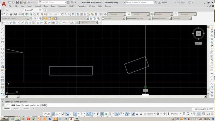Viewport: 215px width, 121px height.
Task: Open the ByLayer color control dropdown
Action: coord(124,18)
